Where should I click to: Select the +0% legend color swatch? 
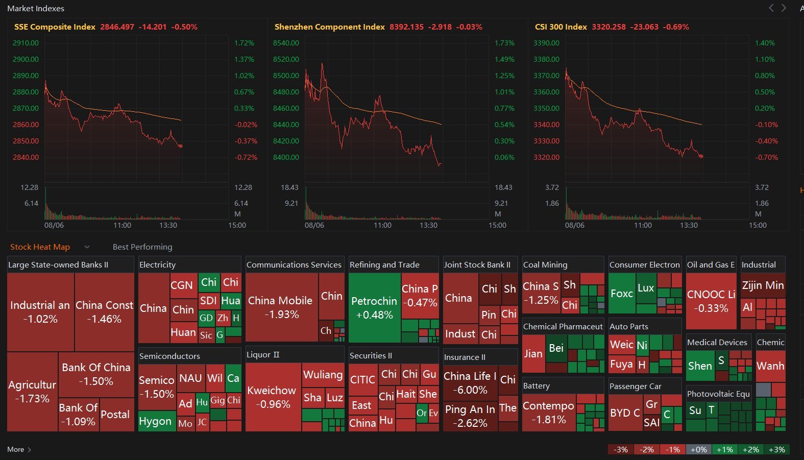[699, 450]
